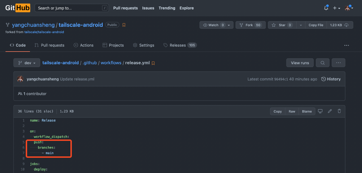Click the Search or jump to field
Image resolution: width=362 pixels, height=173 pixels.
pos(72,8)
